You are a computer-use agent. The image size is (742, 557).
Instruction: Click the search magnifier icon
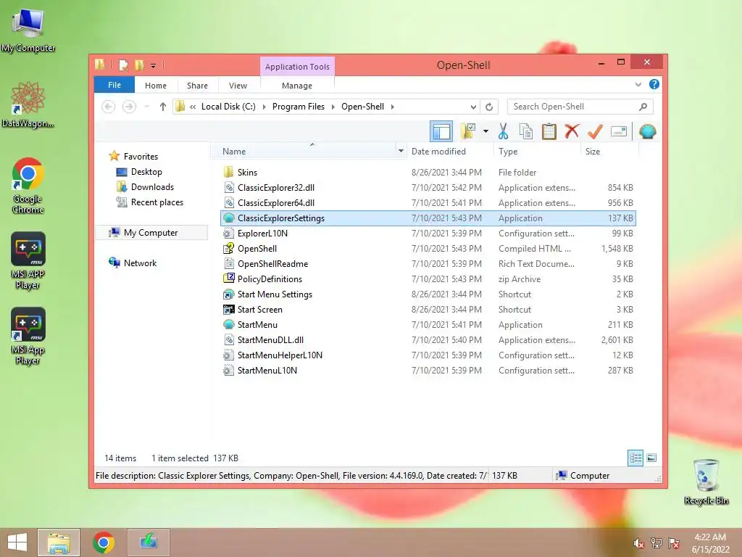click(x=643, y=107)
